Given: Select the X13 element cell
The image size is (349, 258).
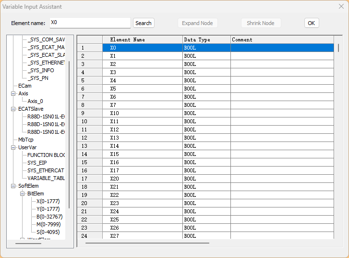Looking at the screenshot, I should point(143,138).
